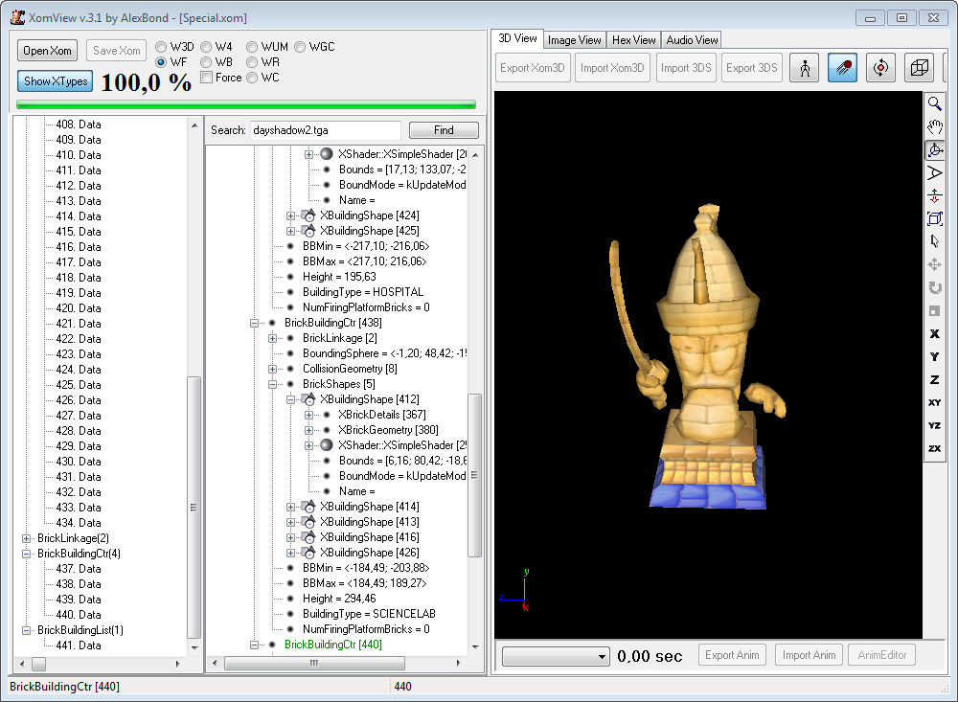Switch to the Hex View tab
Screen dimensions: 958x702
633,39
